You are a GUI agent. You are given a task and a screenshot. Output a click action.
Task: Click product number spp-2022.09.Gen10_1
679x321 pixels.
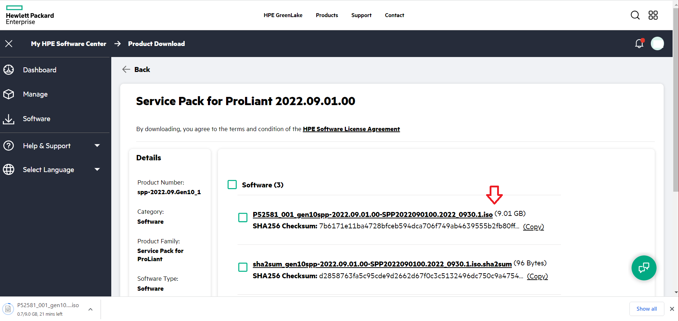pos(169,192)
